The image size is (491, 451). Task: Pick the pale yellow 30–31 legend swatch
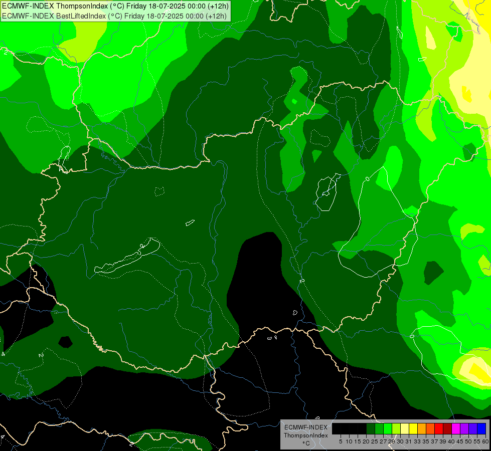tap(405, 428)
